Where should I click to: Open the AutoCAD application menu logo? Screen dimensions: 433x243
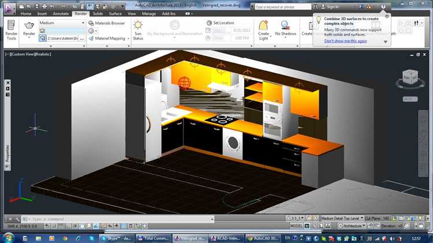click(x=9, y=9)
